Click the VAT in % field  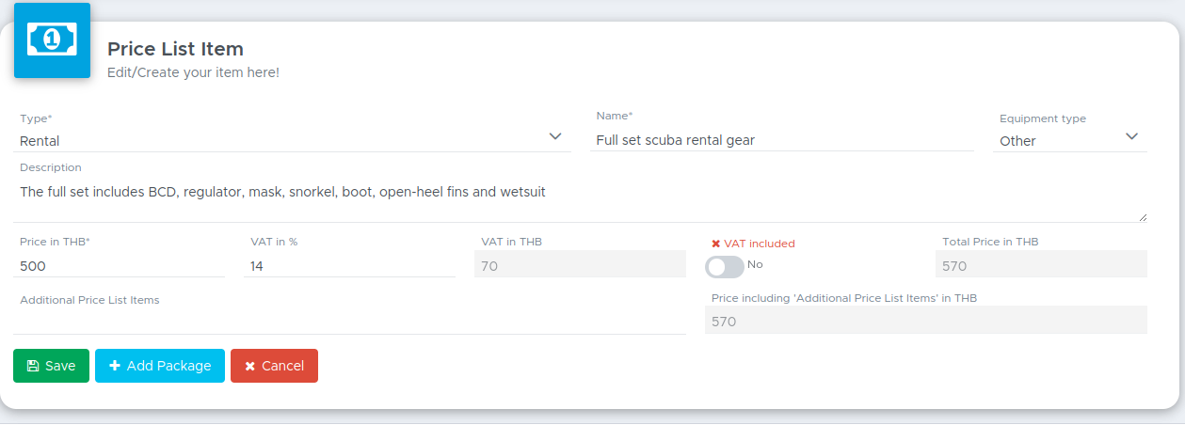349,266
